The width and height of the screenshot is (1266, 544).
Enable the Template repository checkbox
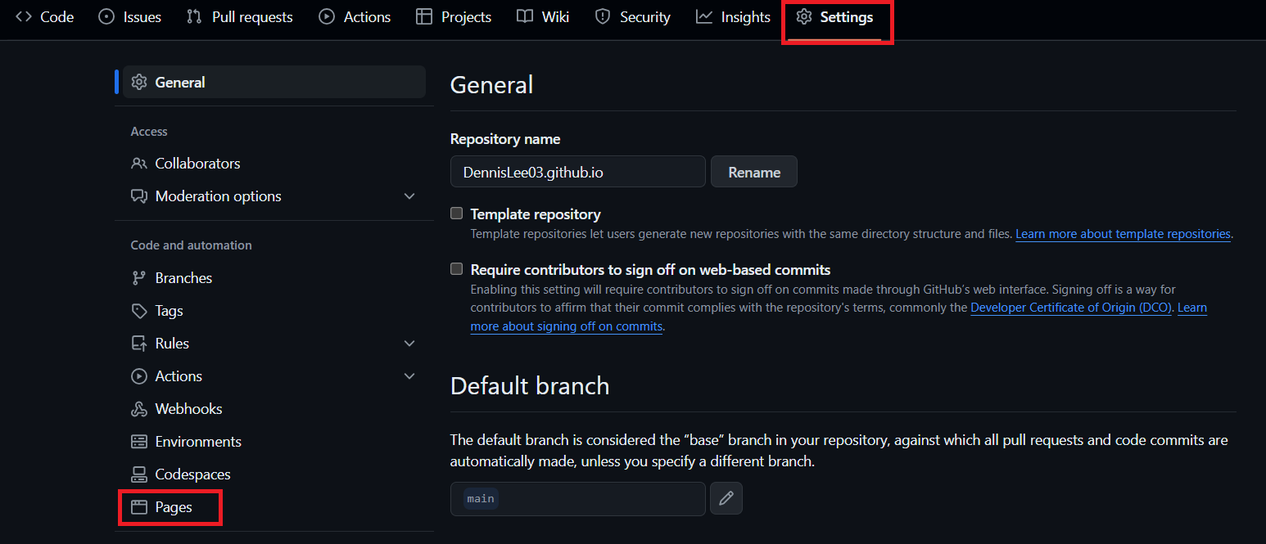[457, 214]
